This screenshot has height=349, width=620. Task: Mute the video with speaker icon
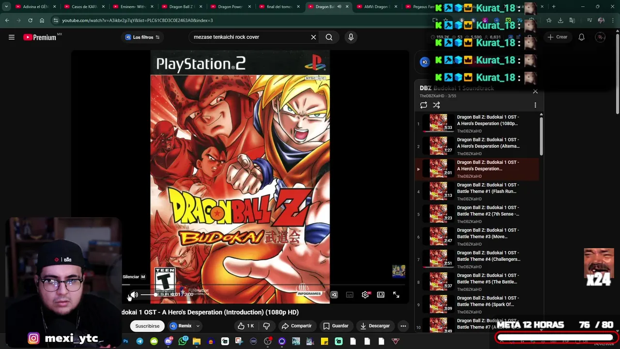pos(134,295)
